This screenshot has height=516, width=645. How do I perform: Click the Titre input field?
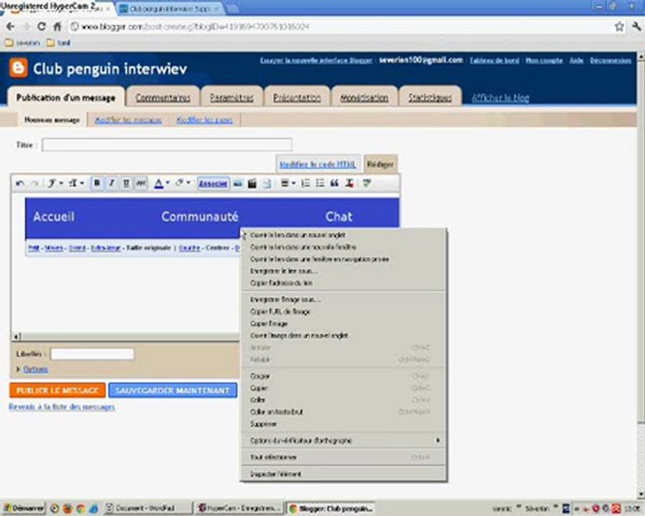click(167, 145)
